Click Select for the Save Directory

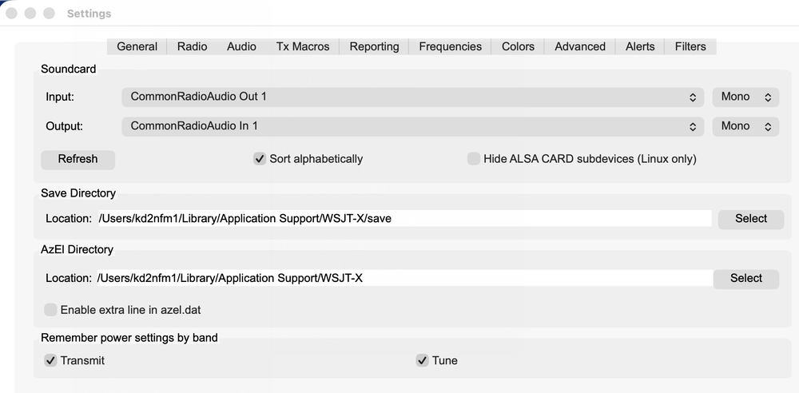point(751,219)
